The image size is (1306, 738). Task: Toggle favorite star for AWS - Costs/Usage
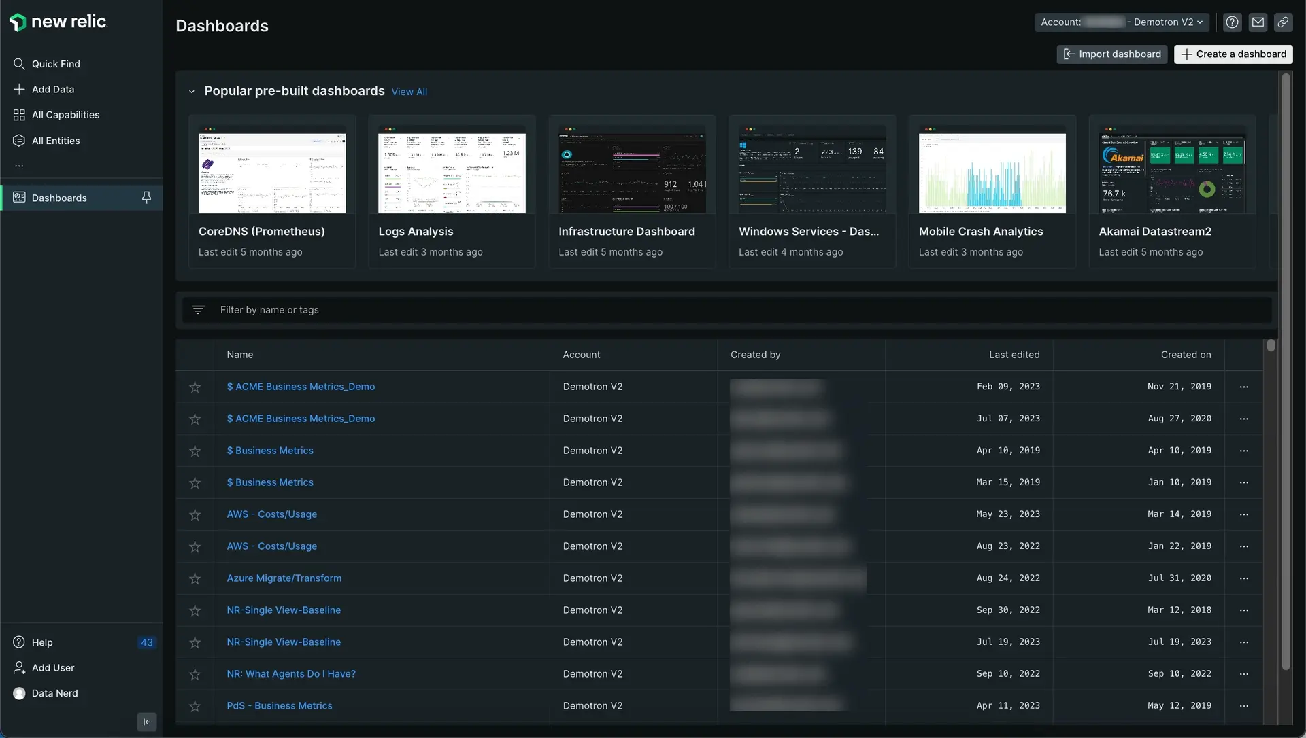click(195, 515)
